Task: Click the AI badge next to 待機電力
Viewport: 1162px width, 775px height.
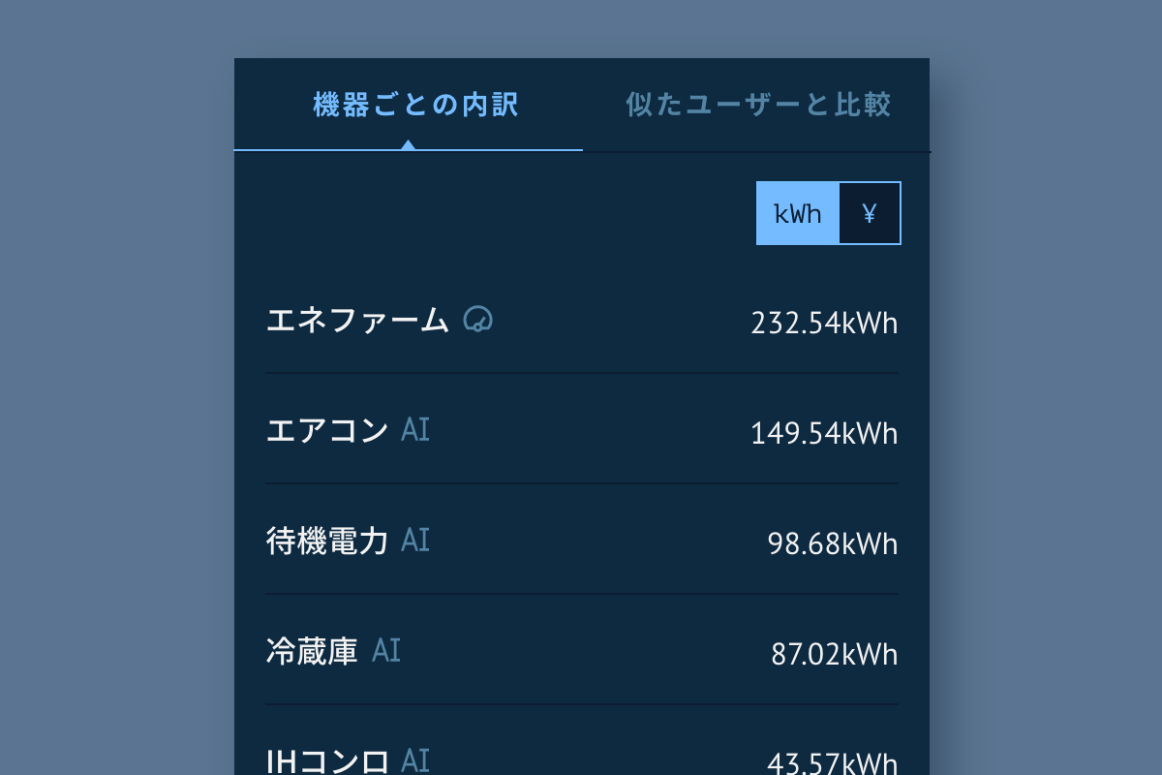Action: (415, 540)
